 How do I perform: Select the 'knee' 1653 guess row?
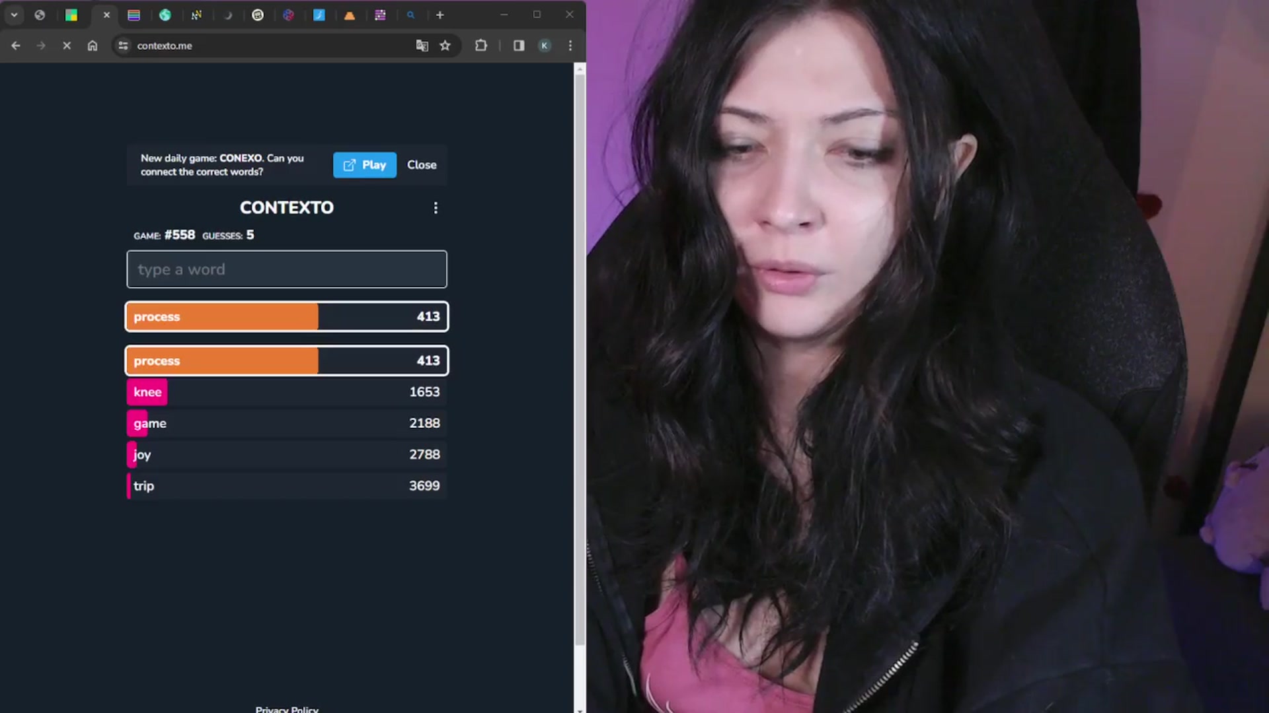(287, 392)
